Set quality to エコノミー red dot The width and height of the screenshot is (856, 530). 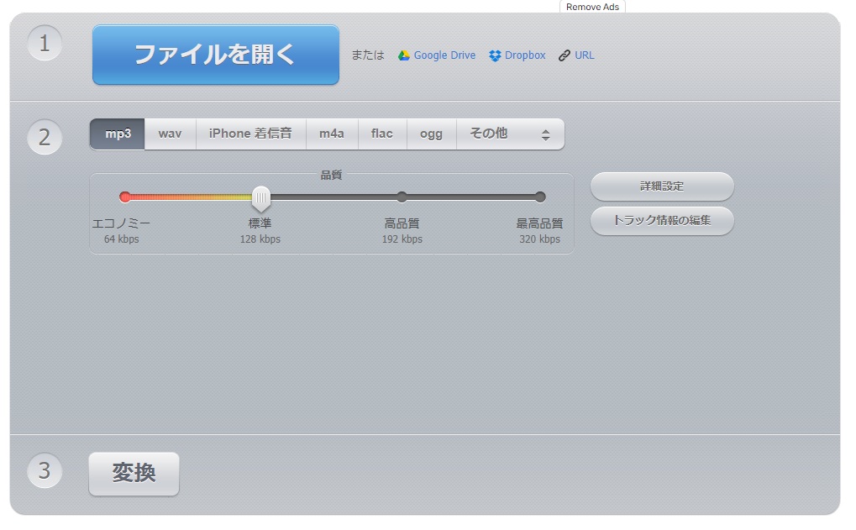[x=125, y=197]
